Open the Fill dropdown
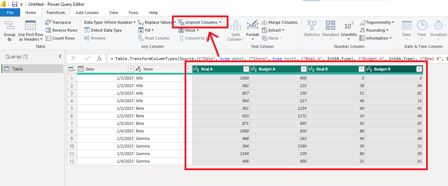 (x=146, y=30)
